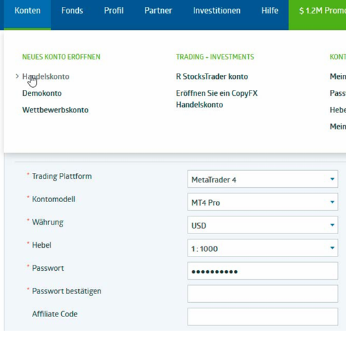Screen dimensions: 346x343
Task: Open the Konten menu tab
Action: [x=27, y=15]
